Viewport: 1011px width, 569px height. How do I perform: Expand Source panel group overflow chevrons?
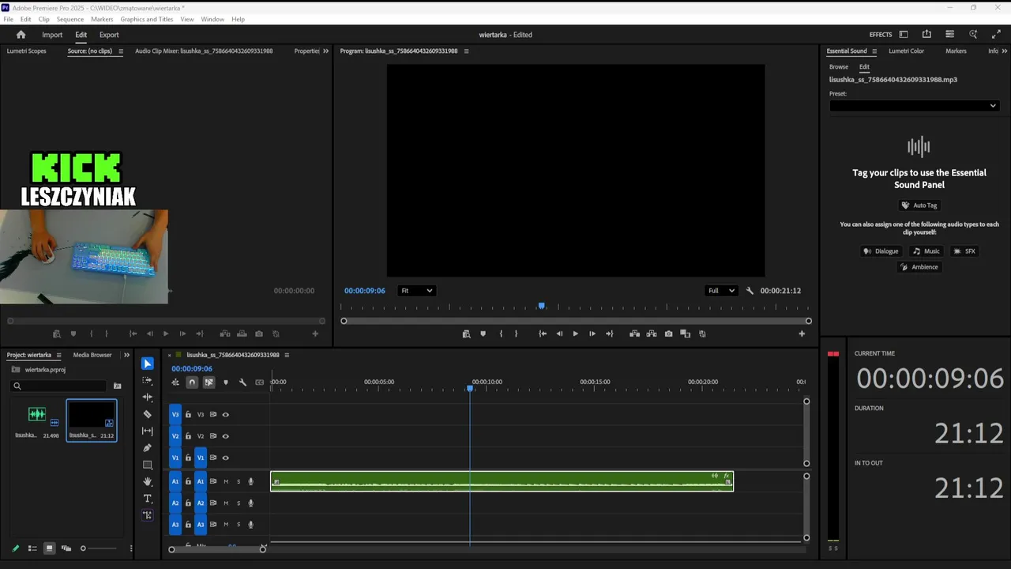325,51
